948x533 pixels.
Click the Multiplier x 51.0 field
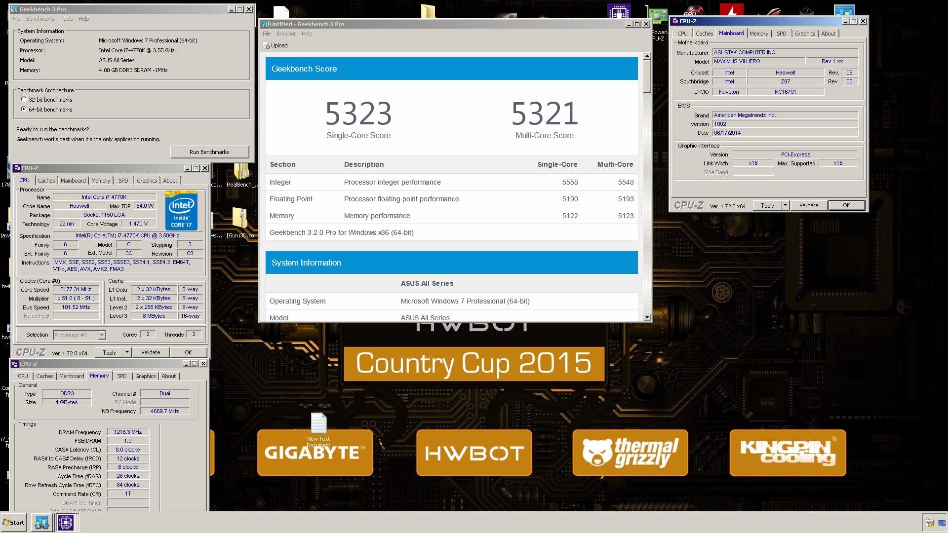coord(76,299)
